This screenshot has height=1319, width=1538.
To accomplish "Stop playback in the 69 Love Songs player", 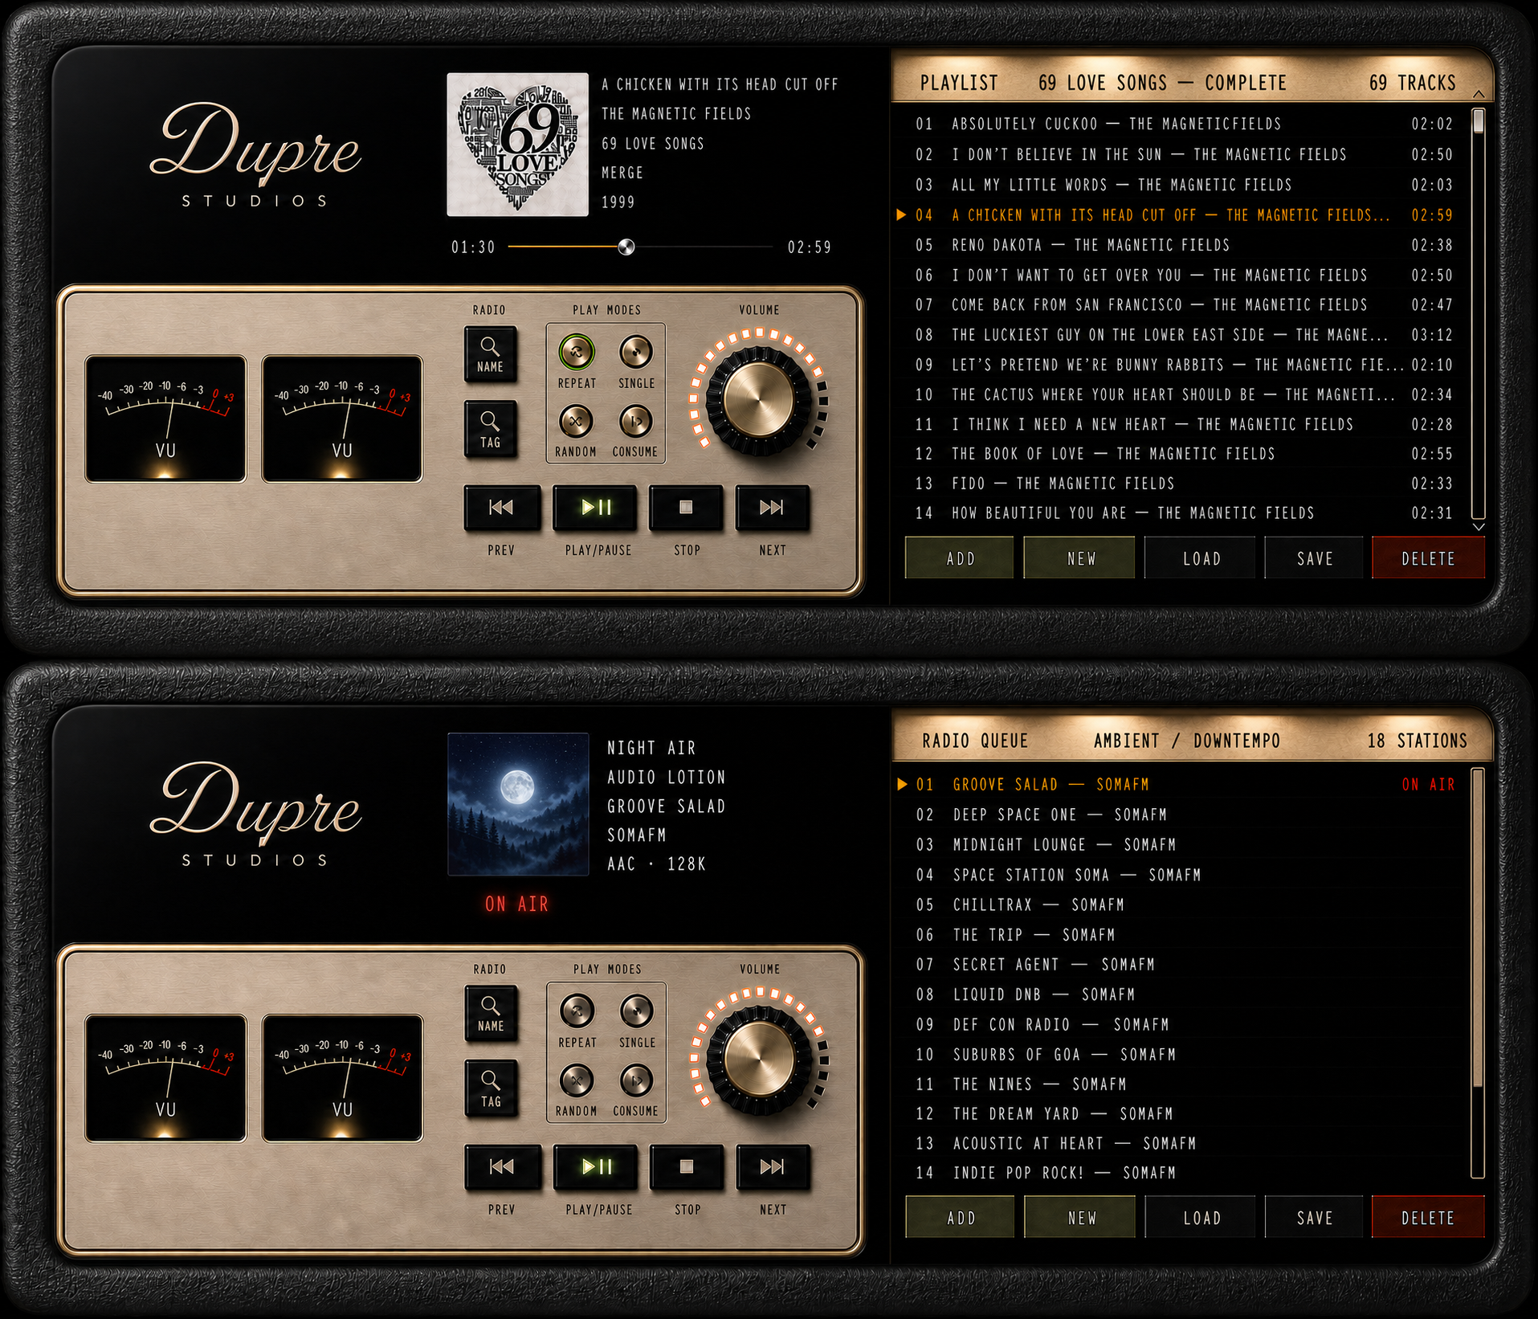I will click(x=686, y=508).
